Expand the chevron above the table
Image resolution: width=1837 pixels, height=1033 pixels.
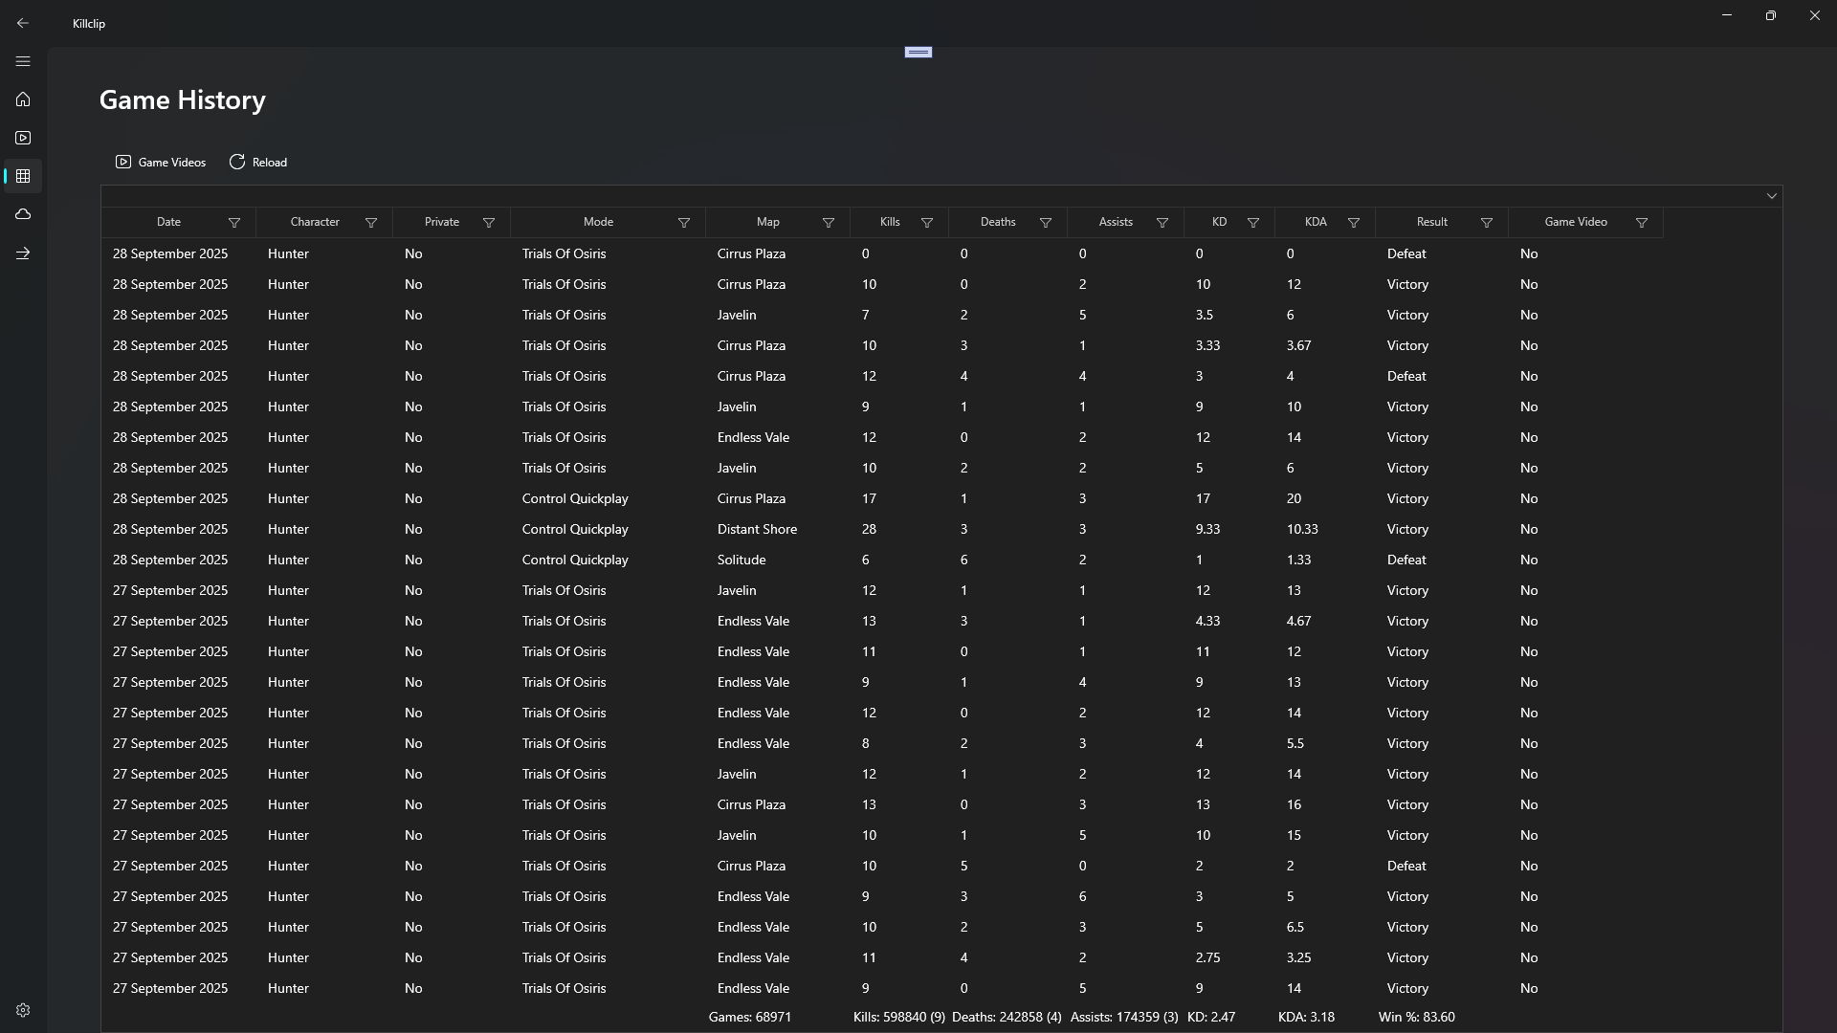pyautogui.click(x=1771, y=196)
